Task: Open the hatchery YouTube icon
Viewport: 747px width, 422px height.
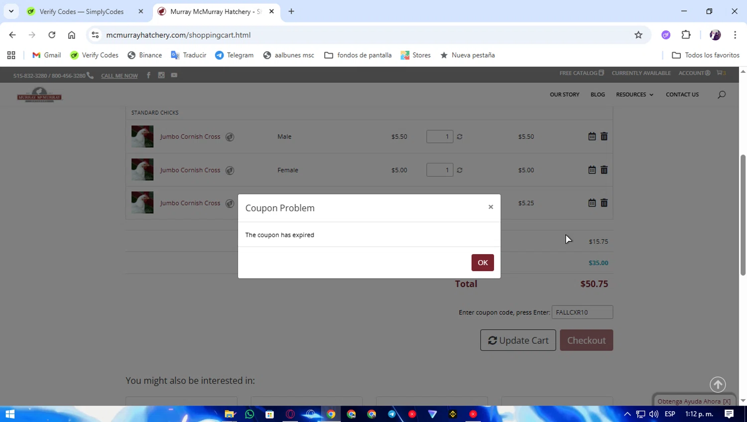Action: pyautogui.click(x=174, y=75)
